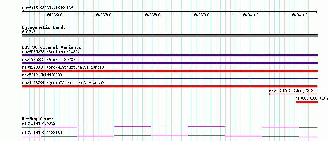This screenshot has width=328, height=141.
Task: Click ruler position 16493800
Action: [x=151, y=15]
